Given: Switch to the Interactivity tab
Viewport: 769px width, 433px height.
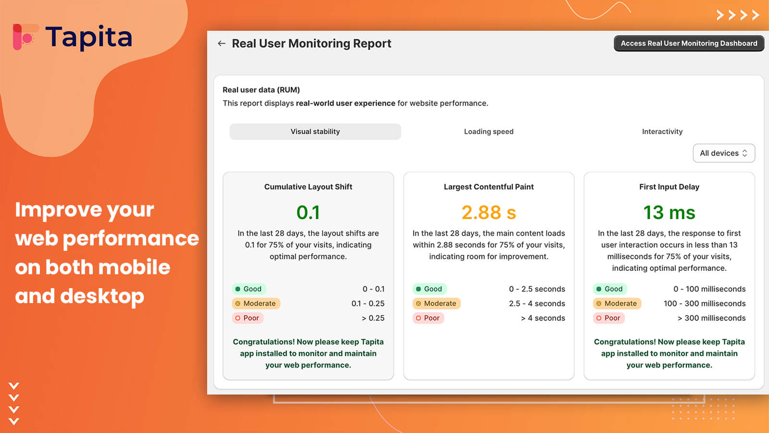Looking at the screenshot, I should point(662,131).
